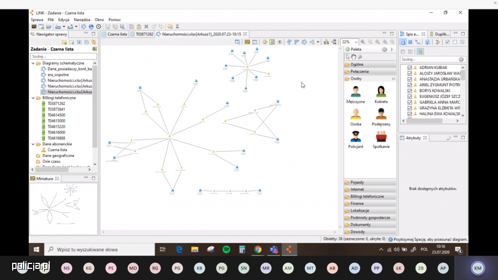Uncheck BORYS KOWALSKI checkbox
Screen dimensions: 498x280
pyautogui.click(x=409, y=91)
